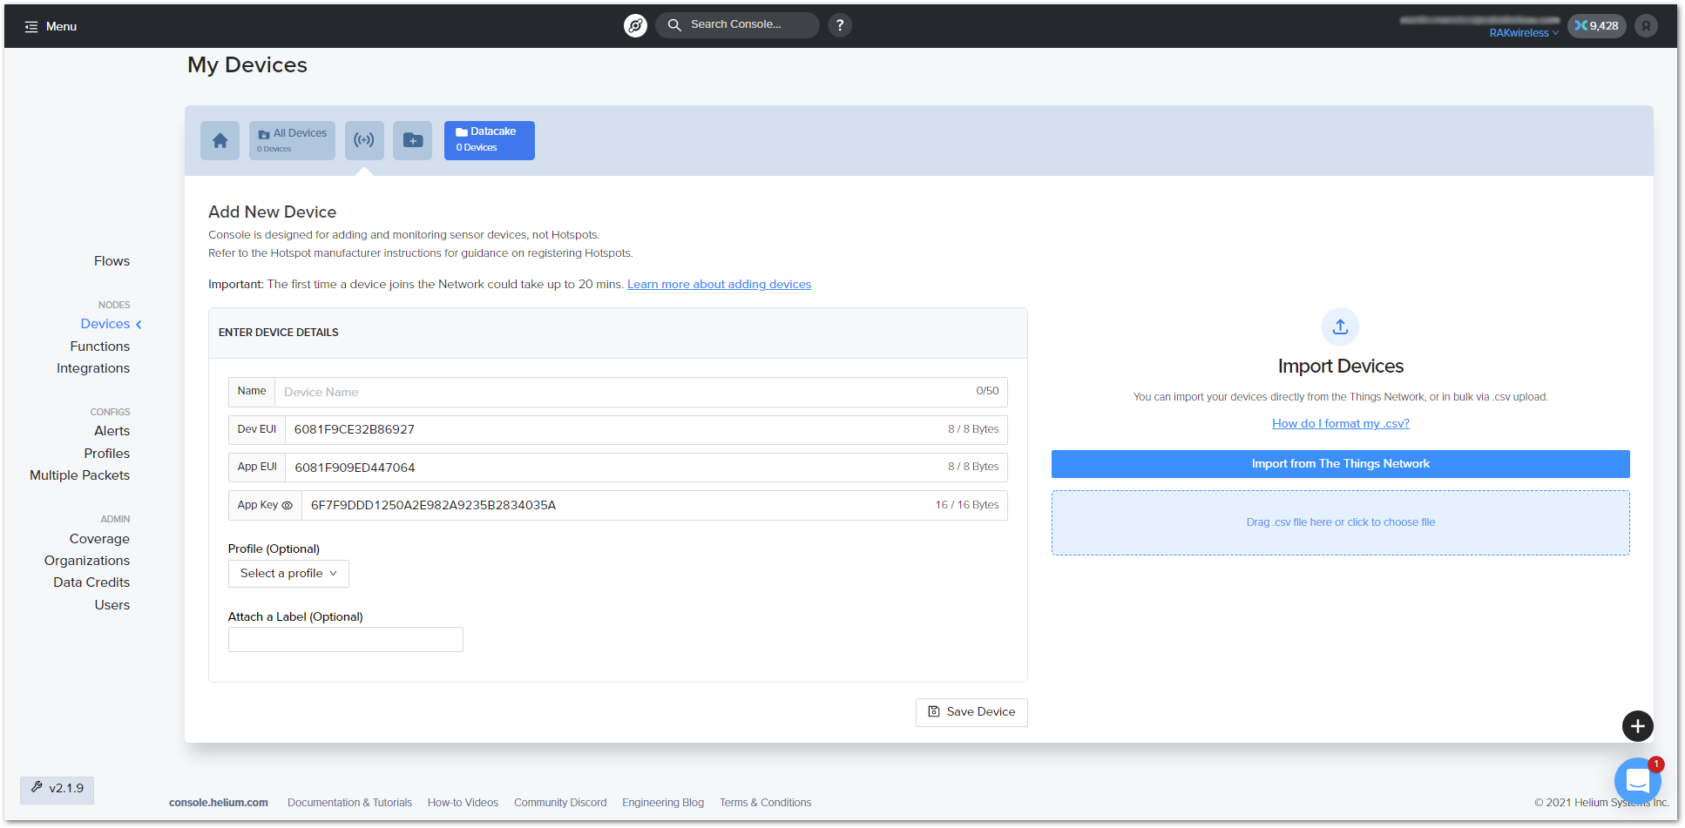Click Import from The Things Network
The image size is (1685, 828).
tap(1340, 464)
